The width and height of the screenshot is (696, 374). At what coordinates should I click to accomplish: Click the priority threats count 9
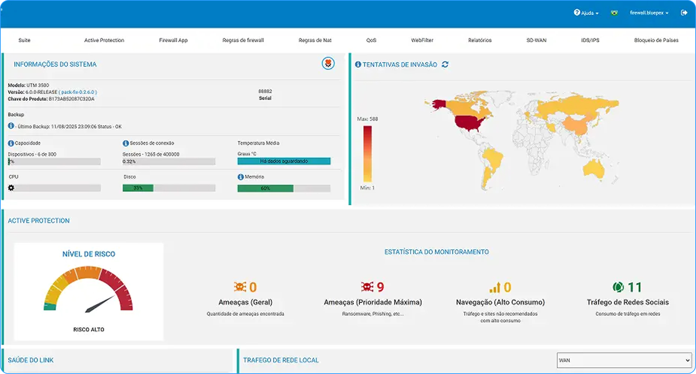pyautogui.click(x=380, y=287)
